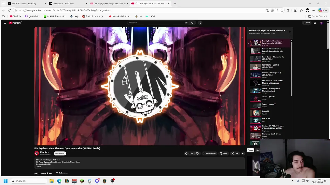Click the YouTube search magnifier button
Image resolution: width=330 pixels, height=185 pixels.
pos(192,23)
